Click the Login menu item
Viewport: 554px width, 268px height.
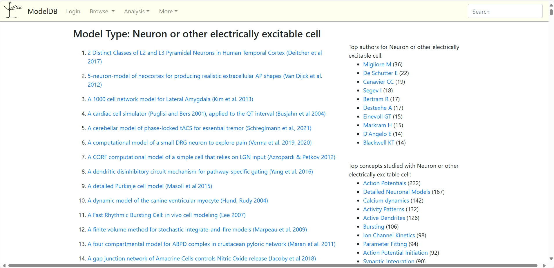tap(73, 11)
